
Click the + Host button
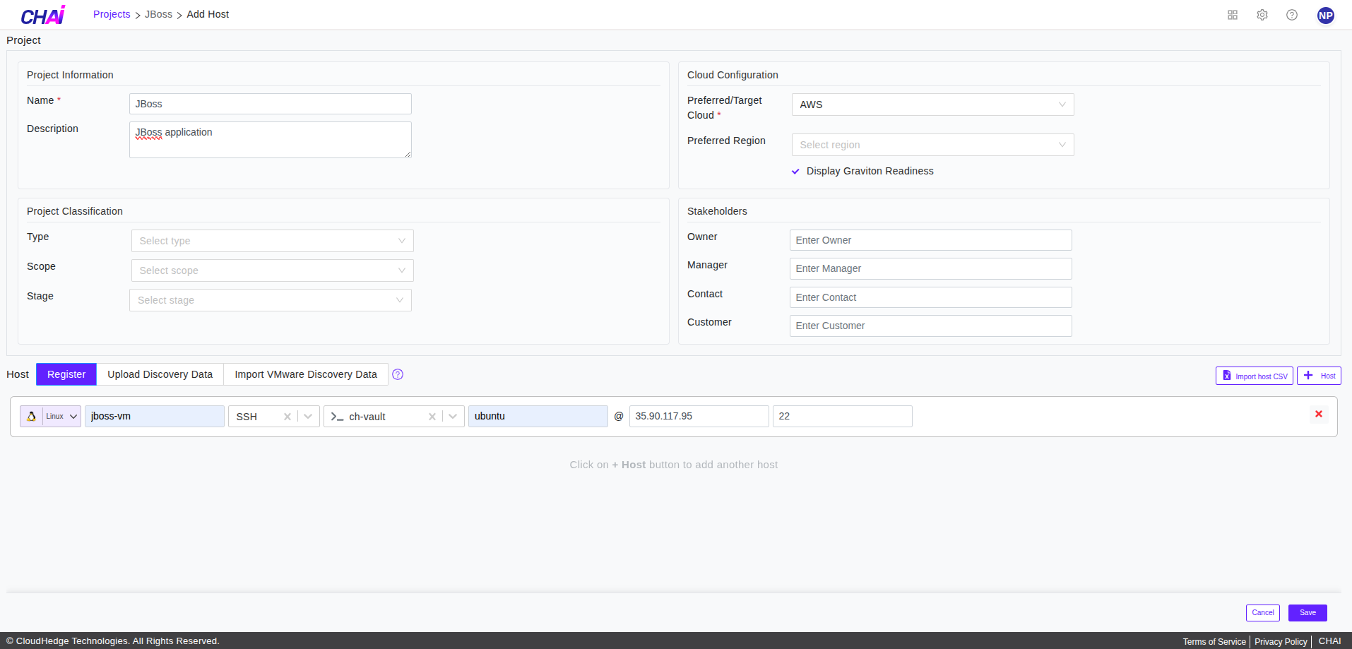pyautogui.click(x=1319, y=376)
